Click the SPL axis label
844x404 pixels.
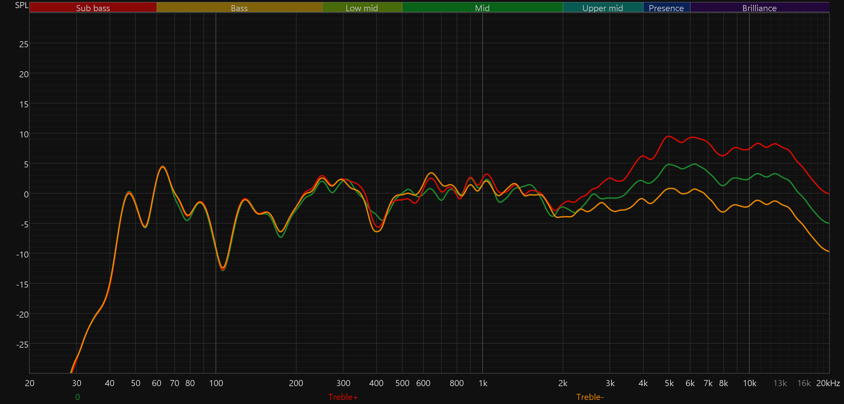(x=22, y=5)
